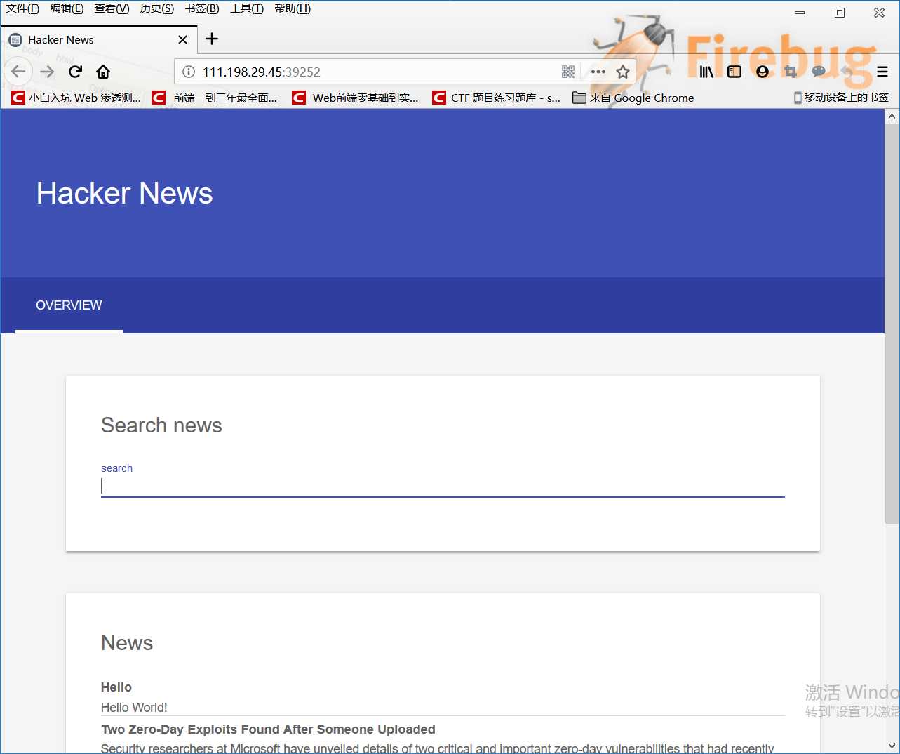900x754 pixels.
Task: Close the Hacker News tab
Action: point(182,39)
